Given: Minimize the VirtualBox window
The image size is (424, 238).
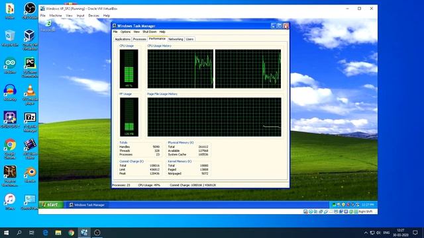Looking at the screenshot, I should [347, 9].
